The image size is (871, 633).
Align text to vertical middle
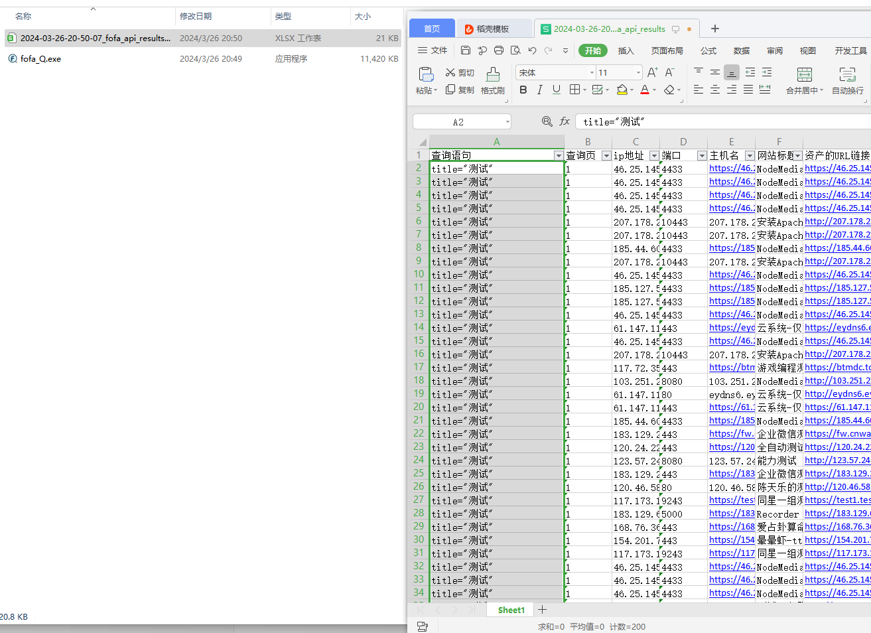pos(715,72)
